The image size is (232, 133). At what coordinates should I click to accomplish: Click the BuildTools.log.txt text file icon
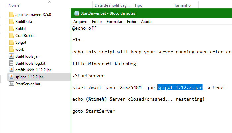click(x=11, y=63)
